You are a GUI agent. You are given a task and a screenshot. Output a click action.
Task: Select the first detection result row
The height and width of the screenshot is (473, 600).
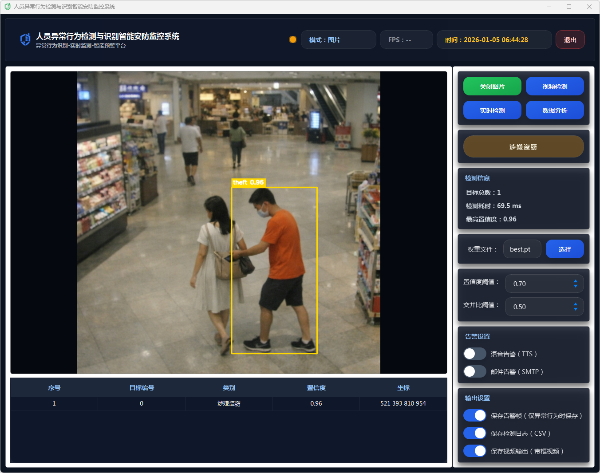[x=229, y=403]
